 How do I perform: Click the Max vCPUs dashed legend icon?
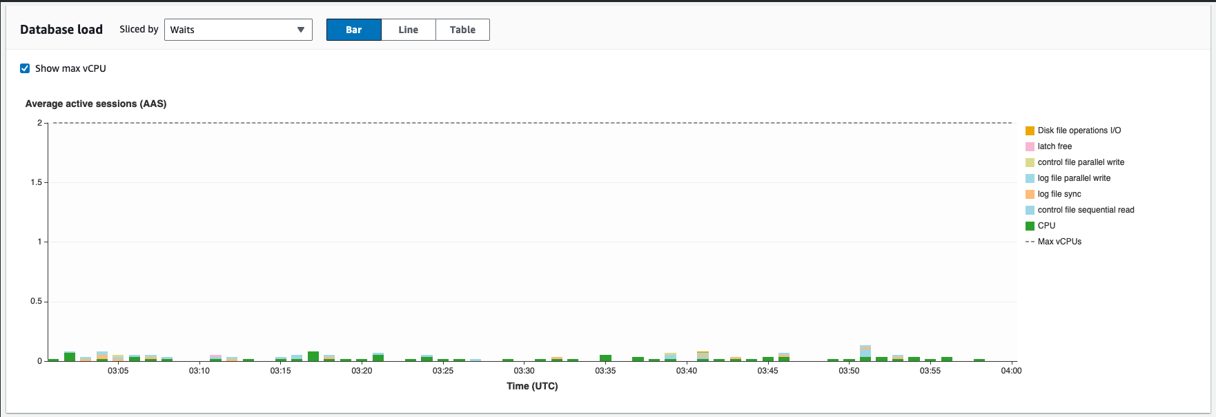[1030, 242]
